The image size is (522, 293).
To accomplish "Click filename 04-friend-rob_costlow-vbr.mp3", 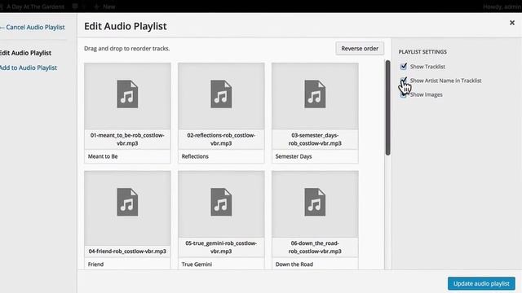I will coord(127,251).
